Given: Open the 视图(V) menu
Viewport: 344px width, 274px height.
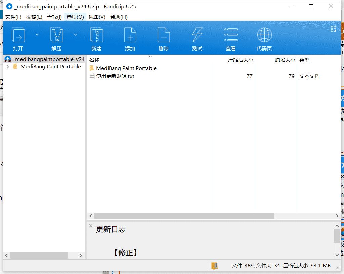Looking at the screenshot, I should coord(97,17).
